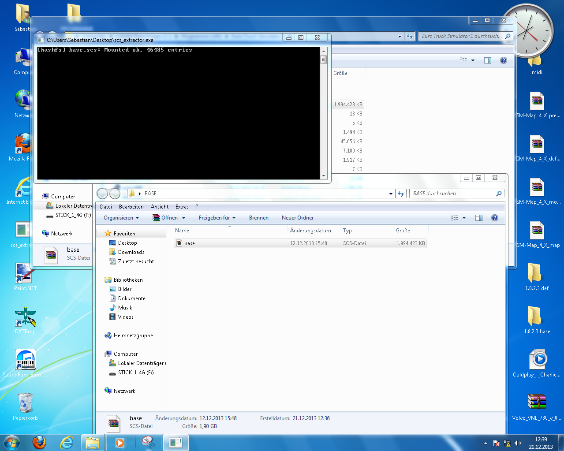
Task: Click the console window vertical scrollbar
Action: click(x=324, y=112)
